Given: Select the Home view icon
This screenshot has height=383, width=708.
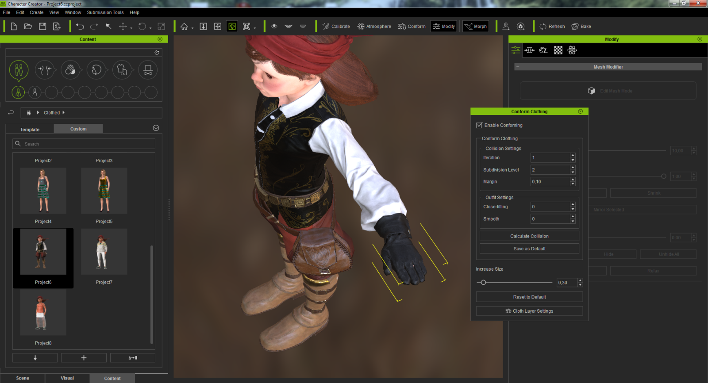Looking at the screenshot, I should (x=184, y=27).
